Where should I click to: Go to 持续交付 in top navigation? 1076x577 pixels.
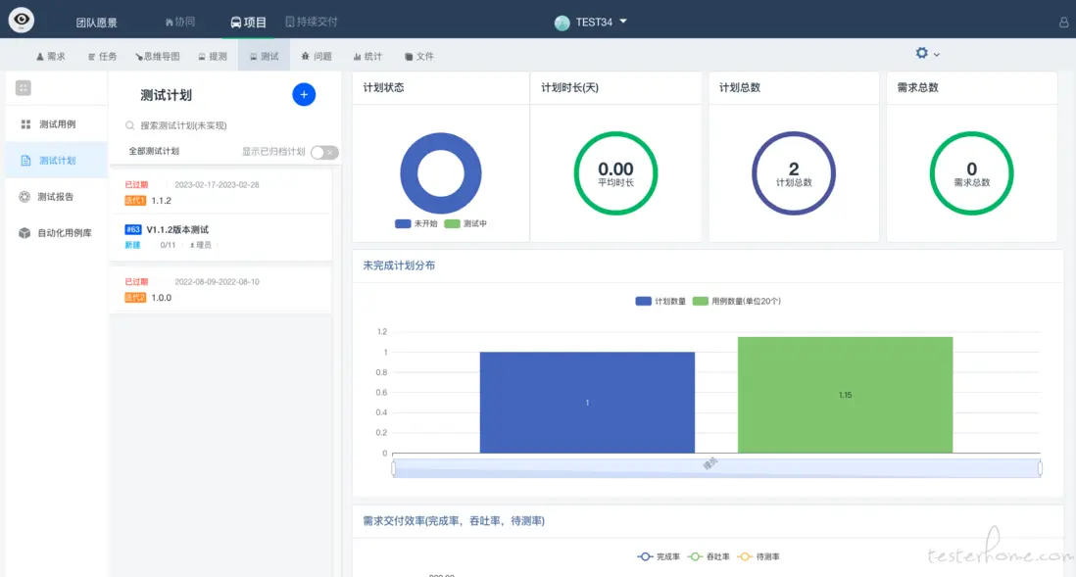[311, 22]
